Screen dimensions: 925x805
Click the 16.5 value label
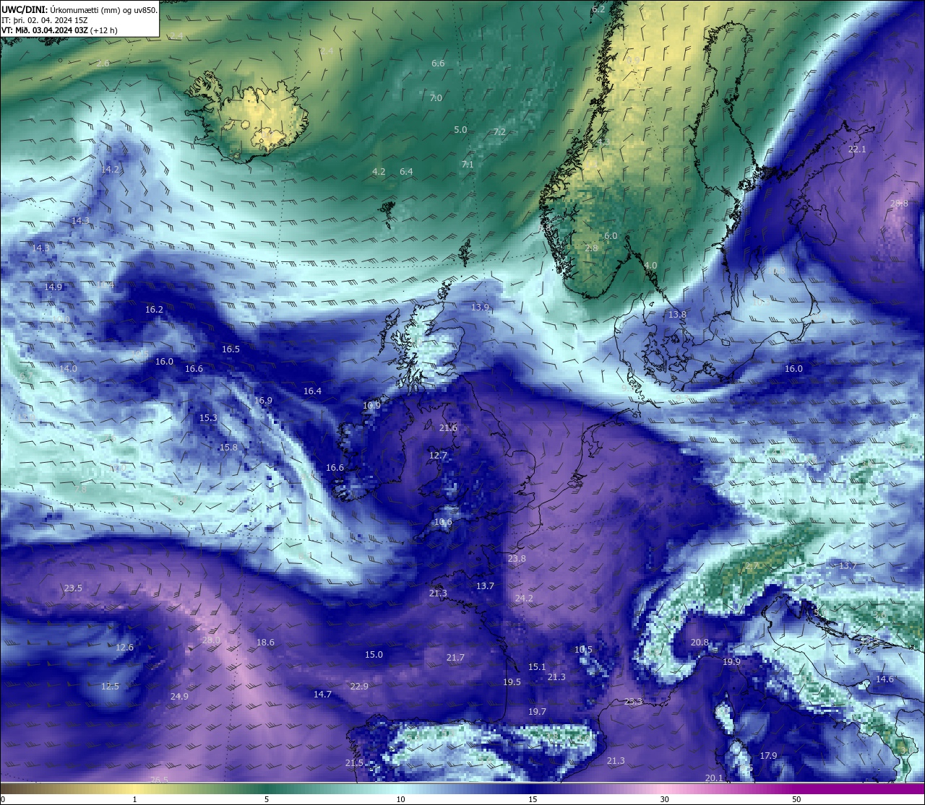(x=231, y=349)
